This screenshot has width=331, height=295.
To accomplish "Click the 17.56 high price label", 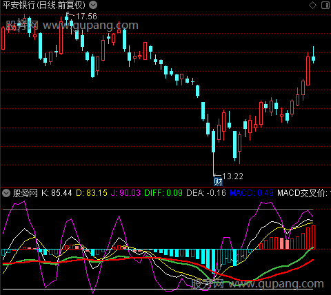I will [x=86, y=17].
